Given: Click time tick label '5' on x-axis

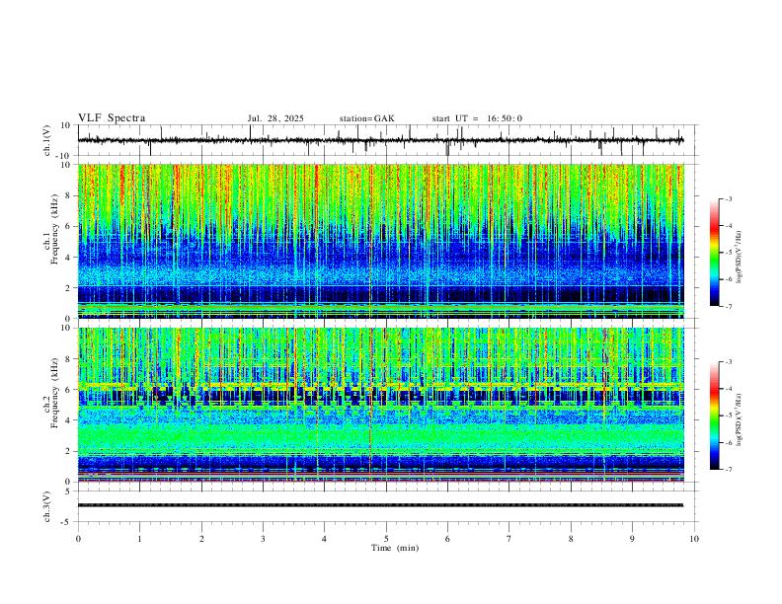Looking at the screenshot, I should click(x=386, y=539).
